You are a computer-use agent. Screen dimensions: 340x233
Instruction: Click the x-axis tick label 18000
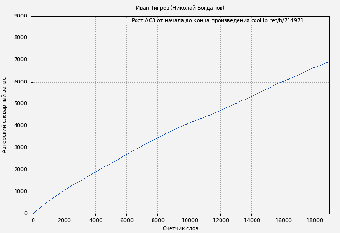coord(314,220)
